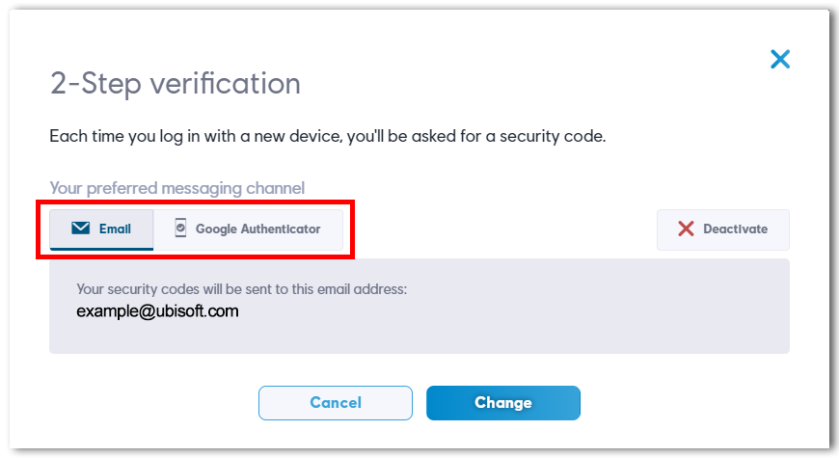Select the Email messaging channel tab
This screenshot has width=839, height=458.
point(101,229)
